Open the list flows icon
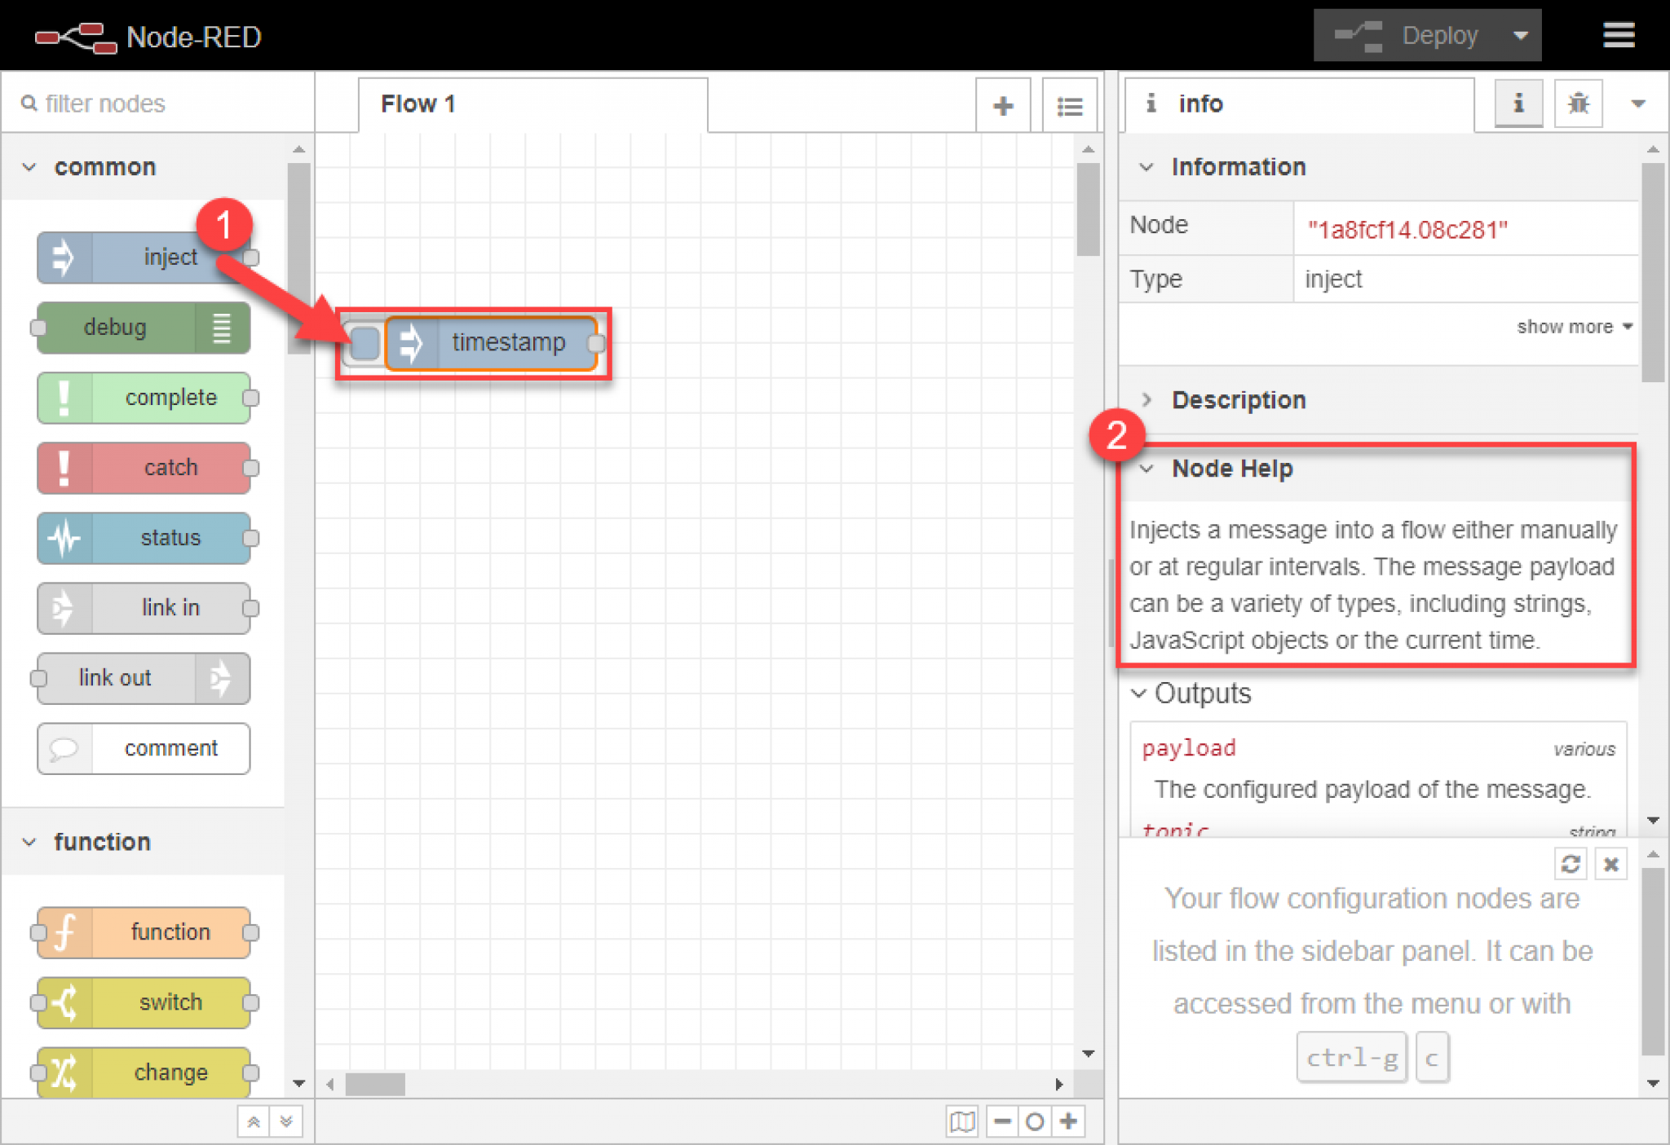Image resolution: width=1670 pixels, height=1145 pixels. [1069, 105]
